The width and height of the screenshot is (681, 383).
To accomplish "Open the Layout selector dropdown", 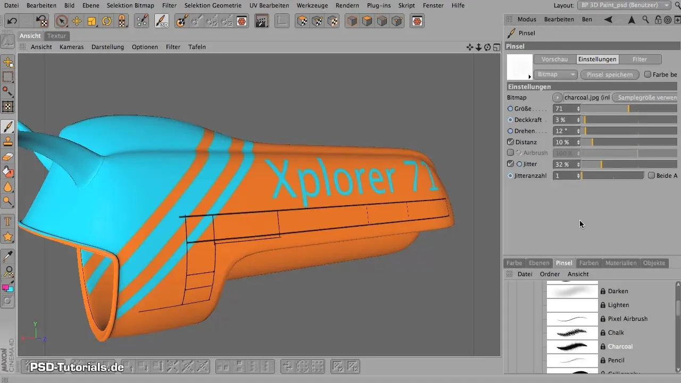I will click(625, 5).
